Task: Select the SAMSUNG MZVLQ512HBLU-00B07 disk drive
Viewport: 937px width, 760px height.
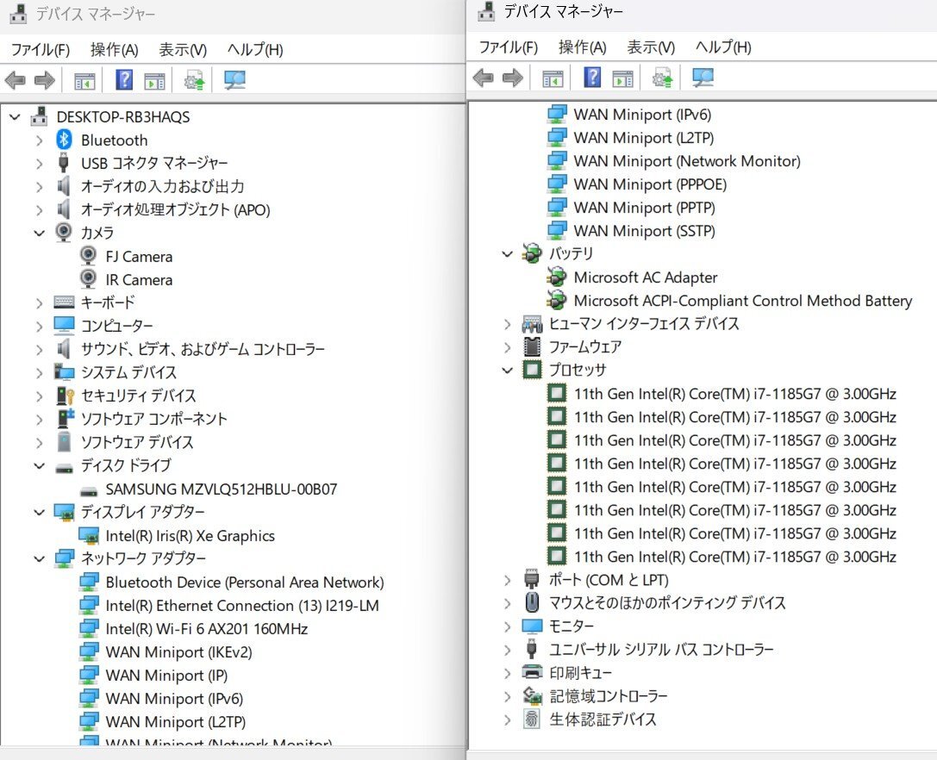Action: coord(221,489)
